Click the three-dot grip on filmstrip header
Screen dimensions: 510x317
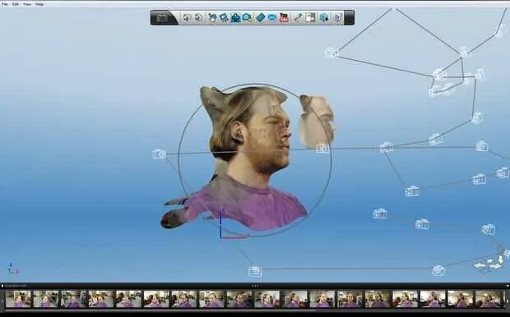click(255, 286)
